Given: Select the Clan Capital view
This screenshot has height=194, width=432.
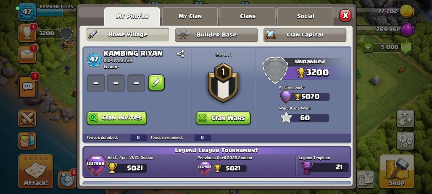Looking at the screenshot, I should click(305, 35).
